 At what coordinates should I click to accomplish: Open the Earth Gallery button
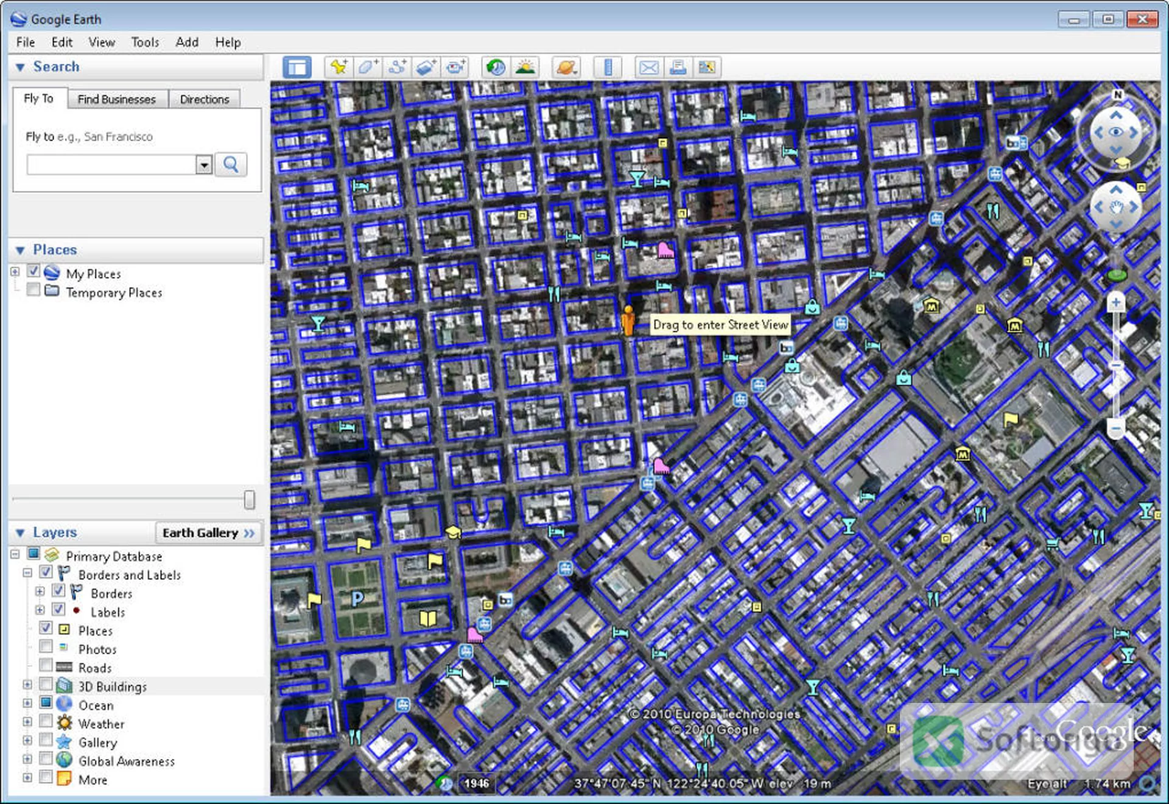point(208,533)
